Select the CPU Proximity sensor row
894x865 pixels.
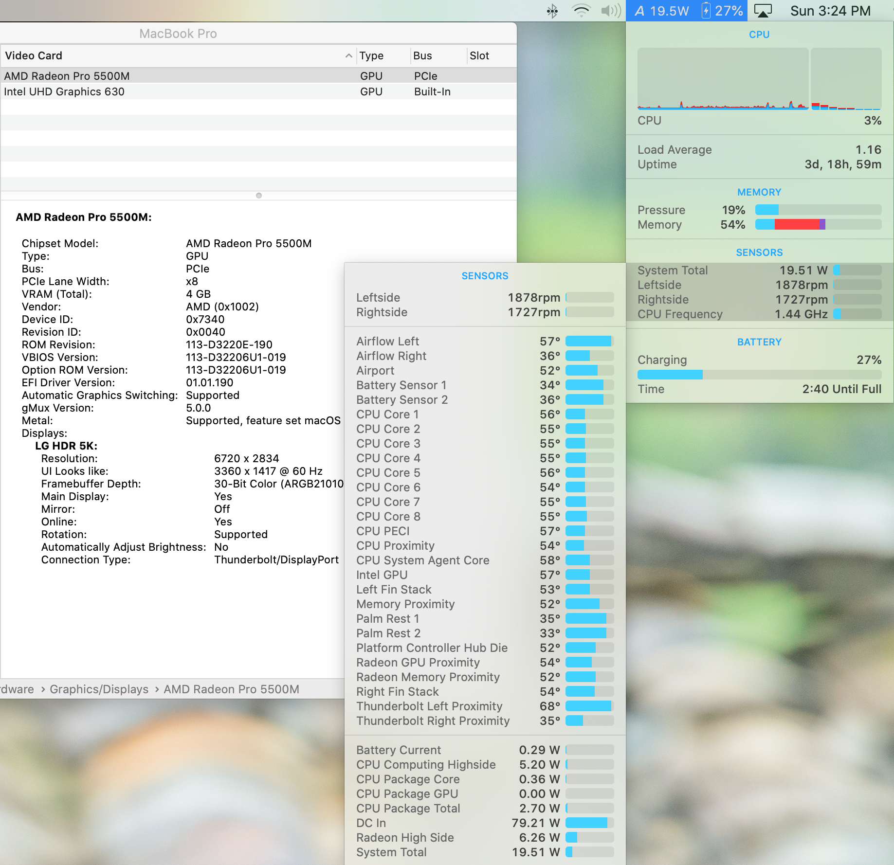click(x=485, y=545)
